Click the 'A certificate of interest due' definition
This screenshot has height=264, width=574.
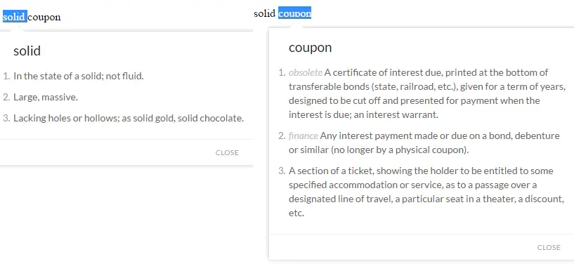[x=427, y=93]
